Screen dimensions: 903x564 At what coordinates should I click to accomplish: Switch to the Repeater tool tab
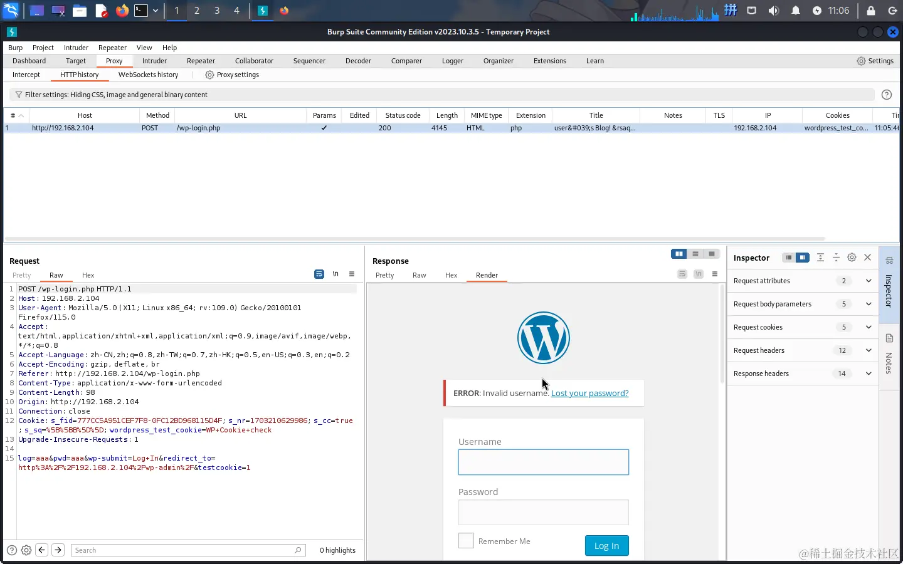(x=201, y=61)
